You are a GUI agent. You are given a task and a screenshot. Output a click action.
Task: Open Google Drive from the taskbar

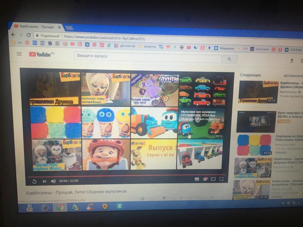tap(75, 207)
